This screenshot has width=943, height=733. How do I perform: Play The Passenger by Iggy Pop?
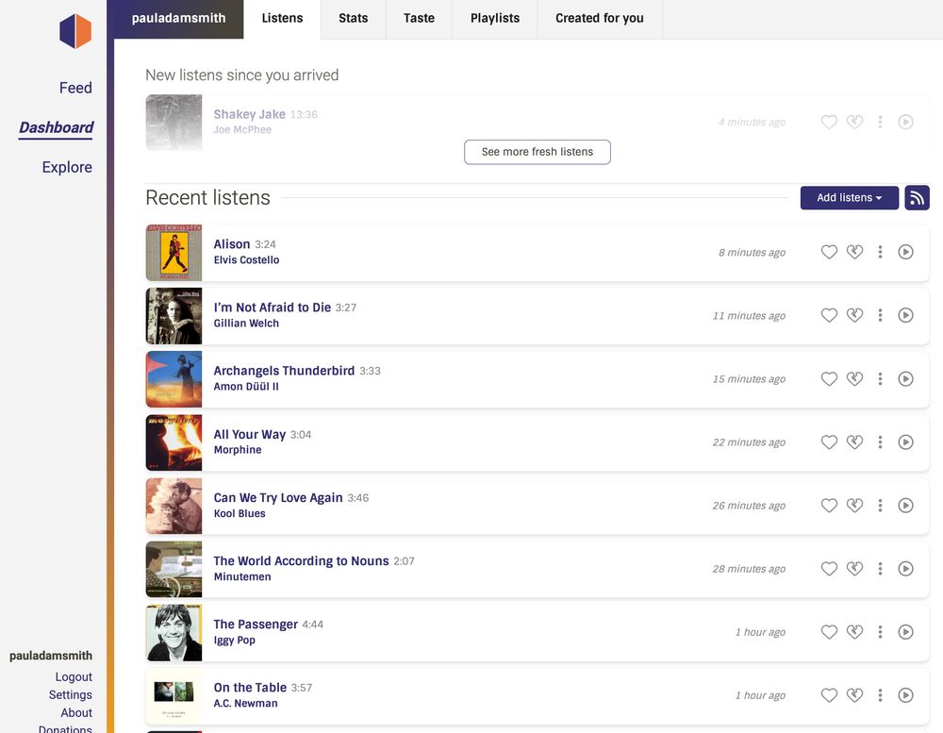(905, 631)
